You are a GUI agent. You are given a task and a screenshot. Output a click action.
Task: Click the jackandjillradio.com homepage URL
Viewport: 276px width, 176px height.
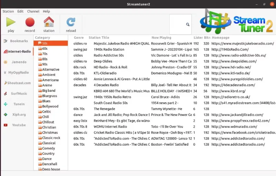237,115
